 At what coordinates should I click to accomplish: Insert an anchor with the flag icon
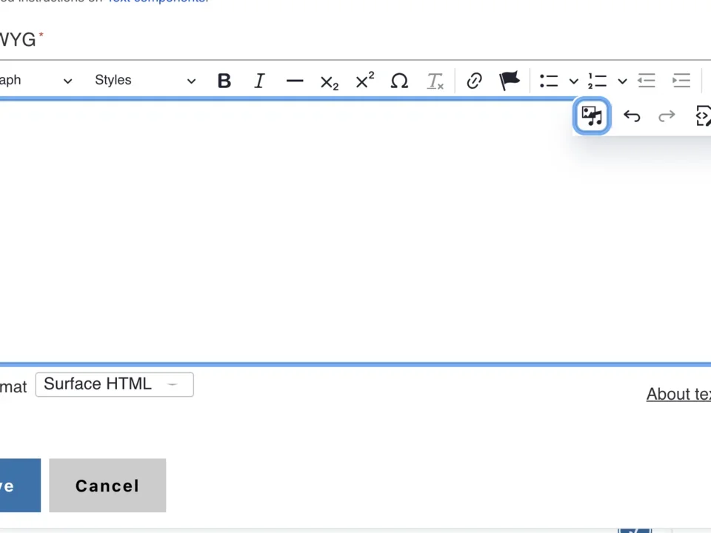(509, 81)
